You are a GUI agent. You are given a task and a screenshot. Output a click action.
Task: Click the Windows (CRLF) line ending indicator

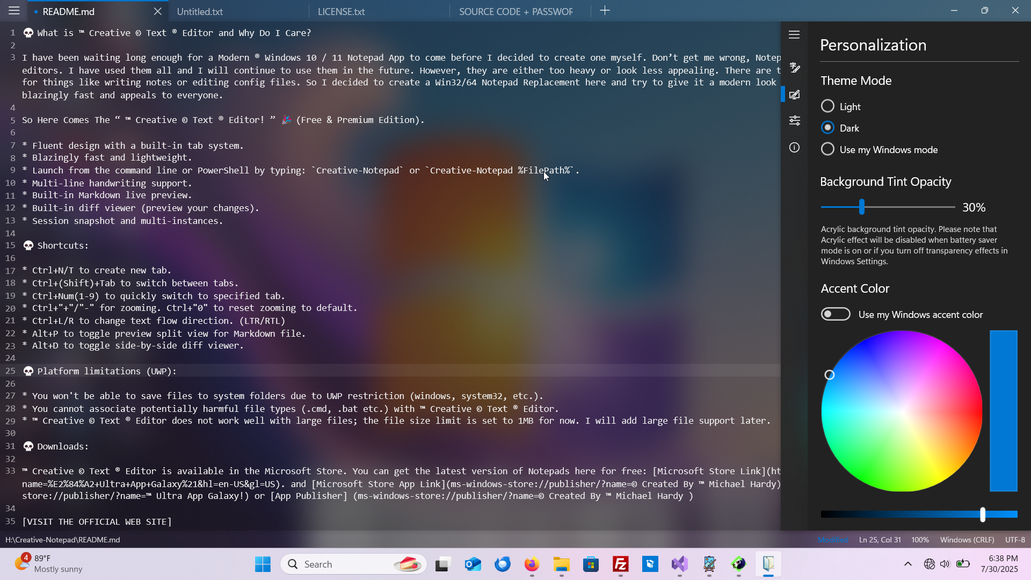pyautogui.click(x=967, y=540)
